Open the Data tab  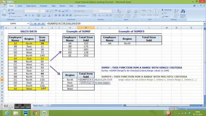(53, 6)
